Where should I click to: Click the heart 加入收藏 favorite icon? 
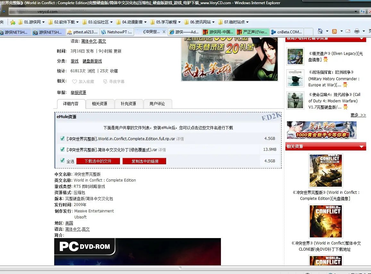[74, 81]
